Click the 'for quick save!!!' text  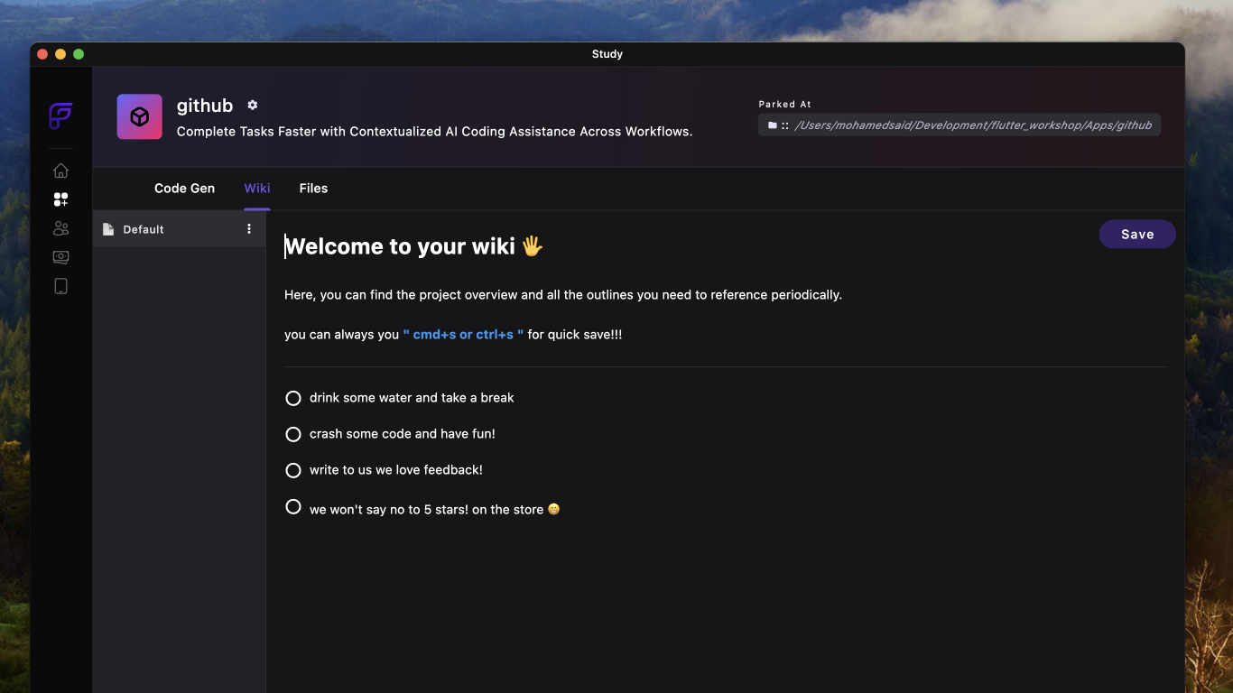point(575,335)
